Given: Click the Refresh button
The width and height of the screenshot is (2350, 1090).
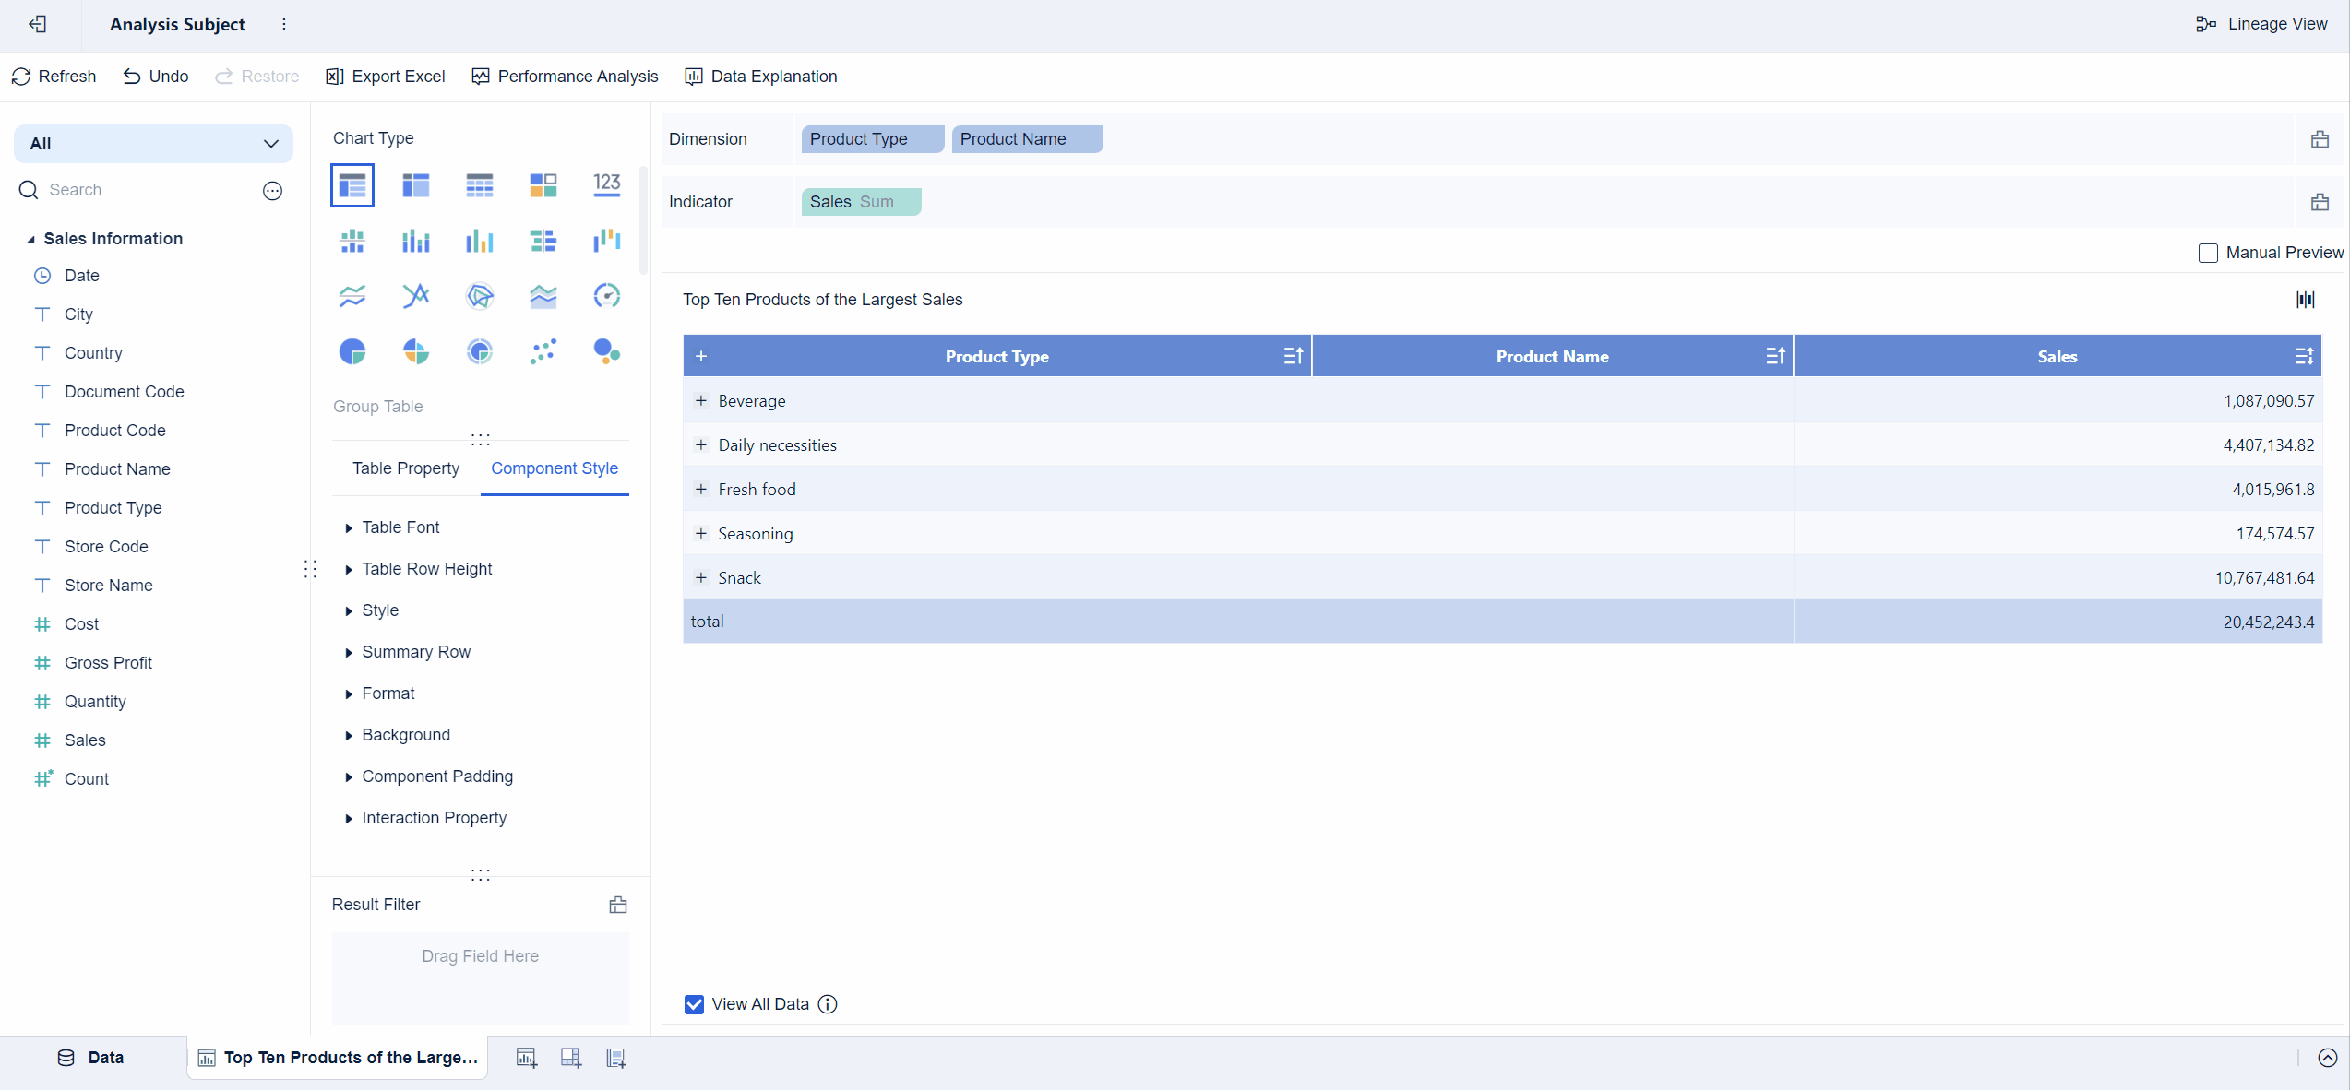Looking at the screenshot, I should [x=54, y=77].
